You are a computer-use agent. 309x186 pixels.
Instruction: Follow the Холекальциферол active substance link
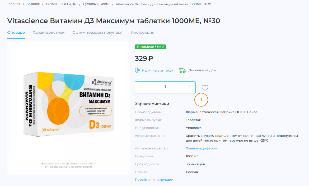[201, 148]
